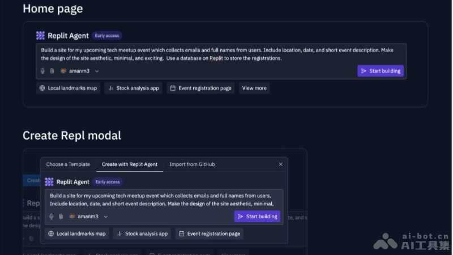Select the Create with Replit Agent tab
Viewport: 453px width, 255px height.
coord(130,164)
